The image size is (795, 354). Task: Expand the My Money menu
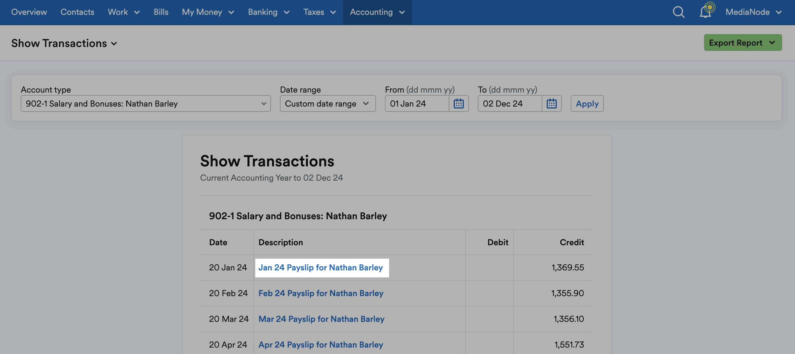pos(208,12)
